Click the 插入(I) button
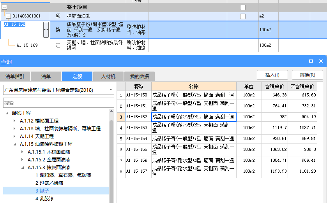 [x=272, y=75]
